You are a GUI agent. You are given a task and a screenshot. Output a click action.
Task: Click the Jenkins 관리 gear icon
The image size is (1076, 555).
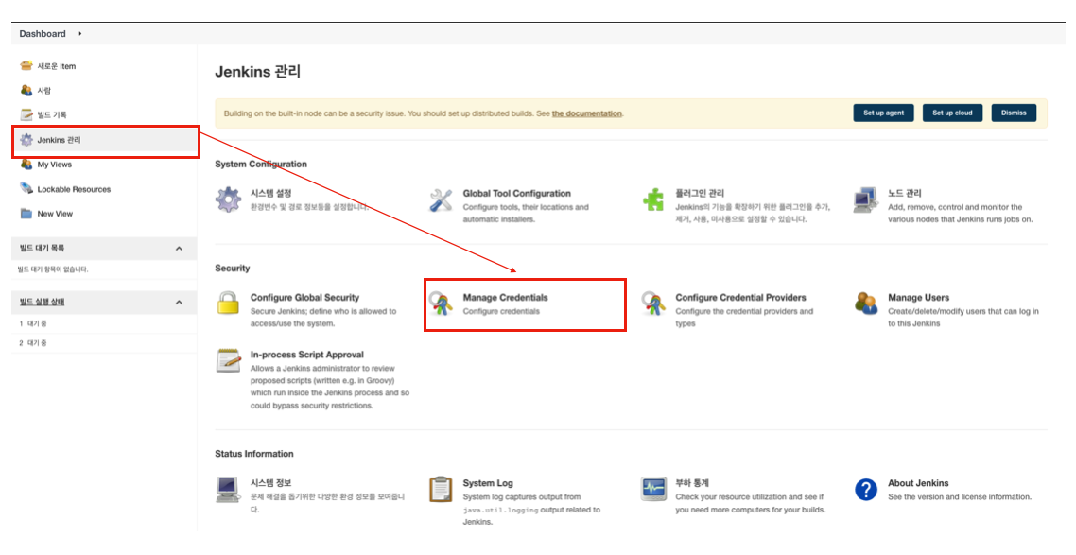pos(26,140)
